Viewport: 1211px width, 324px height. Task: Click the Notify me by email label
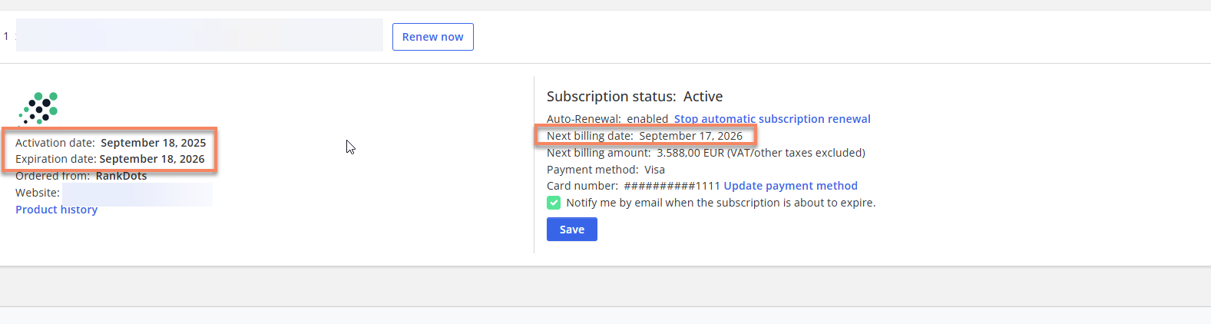[720, 203]
